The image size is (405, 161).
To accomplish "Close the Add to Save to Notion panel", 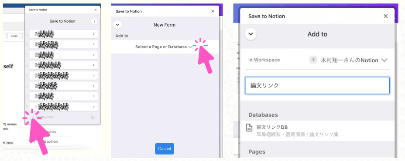I will click(x=386, y=16).
